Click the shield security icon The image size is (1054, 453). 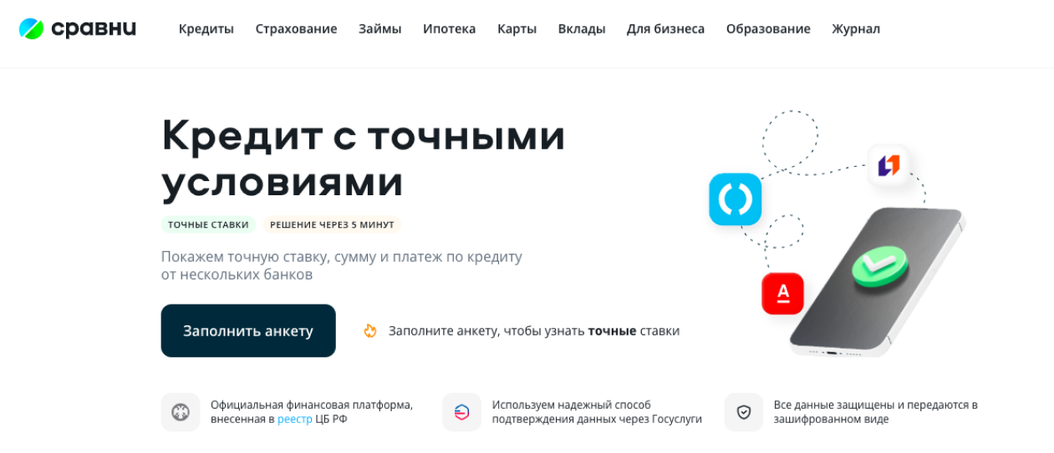[x=743, y=412]
